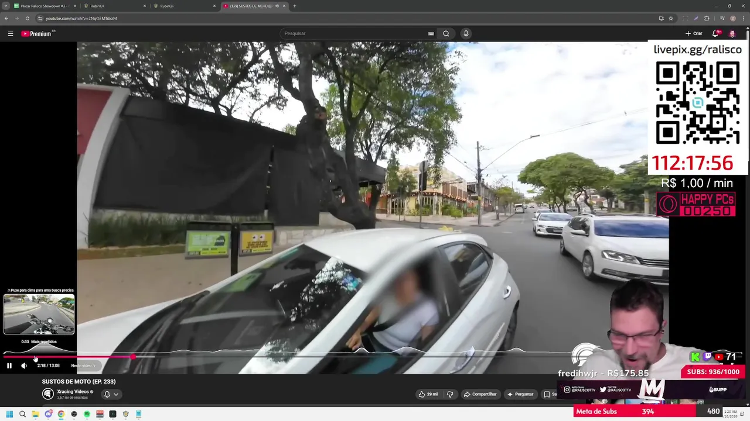750x421 pixels.
Task: Close the Placar Ralisco Showdown tab
Action: (74, 6)
